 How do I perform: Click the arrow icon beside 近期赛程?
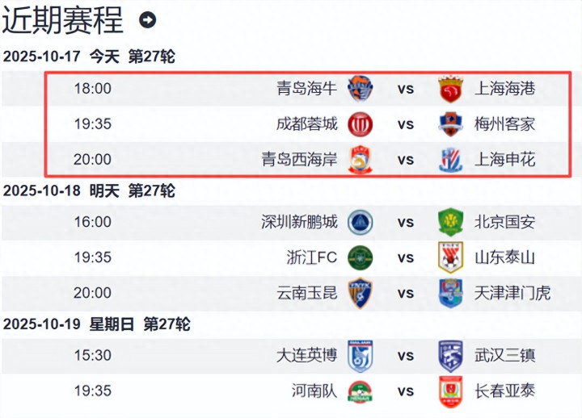tap(147, 20)
